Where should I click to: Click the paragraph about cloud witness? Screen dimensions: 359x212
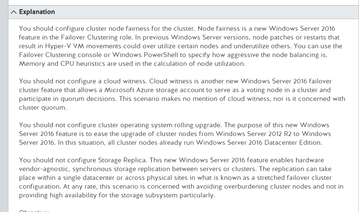pos(182,94)
